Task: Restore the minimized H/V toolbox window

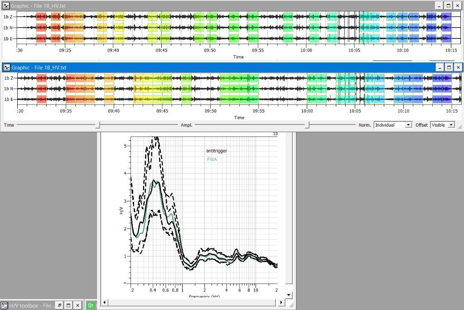Action: pyautogui.click(x=59, y=305)
